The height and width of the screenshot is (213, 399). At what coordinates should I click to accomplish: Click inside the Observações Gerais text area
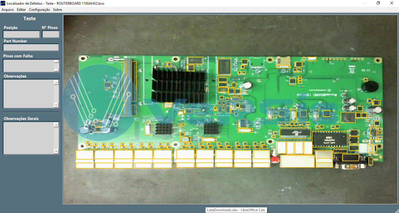coord(28,138)
